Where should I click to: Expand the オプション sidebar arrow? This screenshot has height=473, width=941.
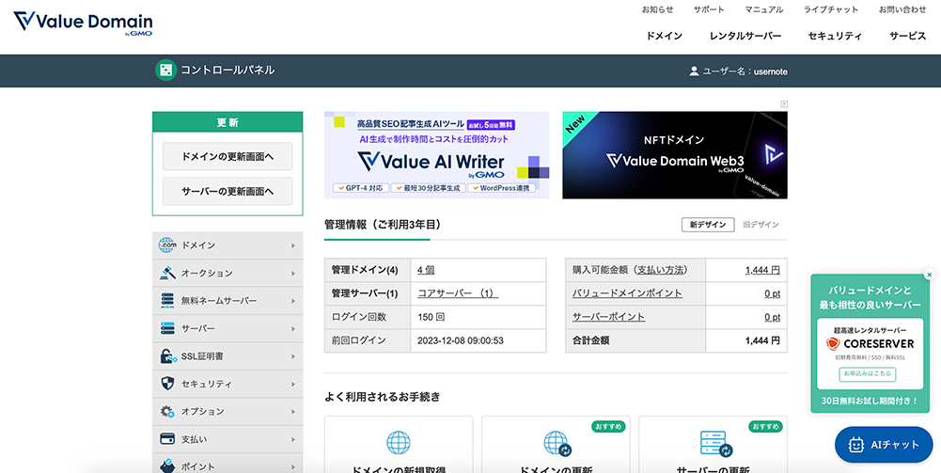[293, 411]
